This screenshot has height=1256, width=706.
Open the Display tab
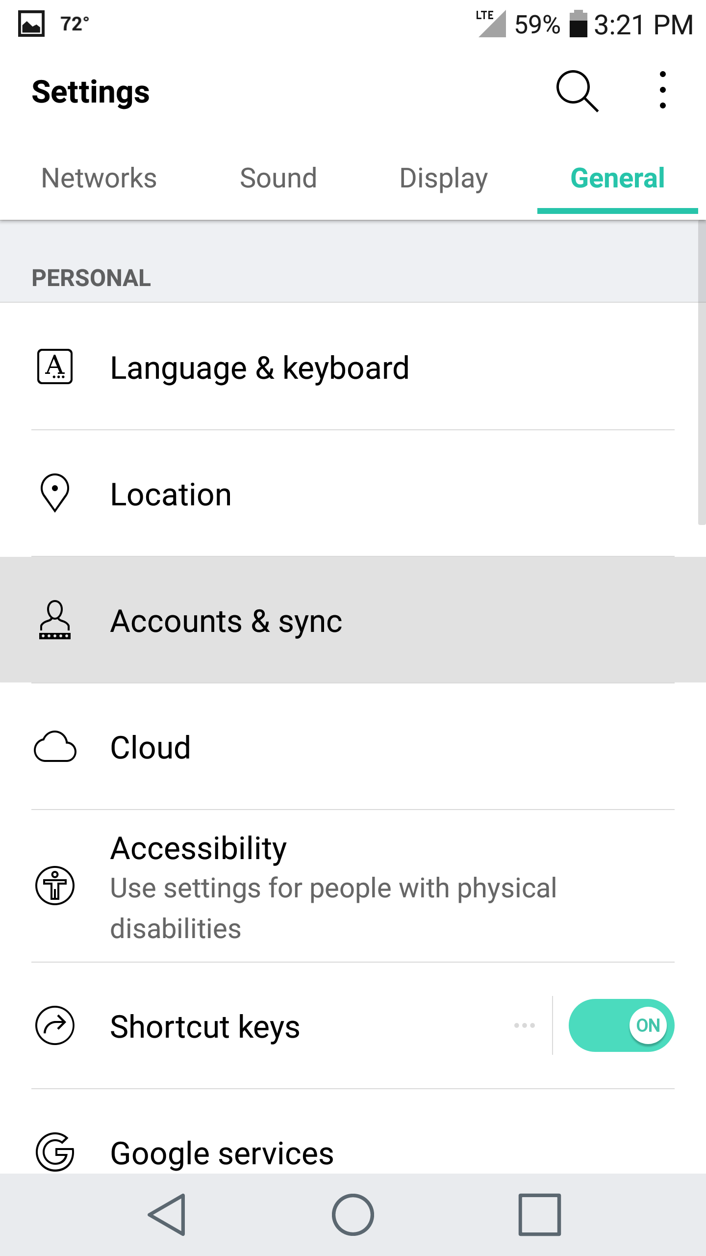443,178
